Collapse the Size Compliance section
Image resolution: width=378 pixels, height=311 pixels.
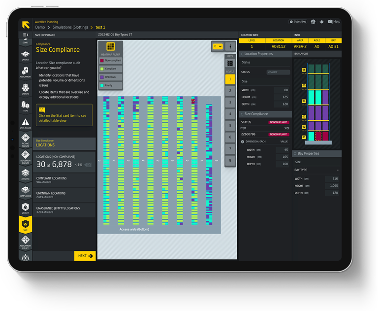pyautogui.click(x=242, y=114)
